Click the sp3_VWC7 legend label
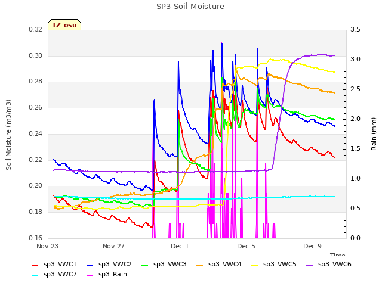Screen dimensions: 382x286 point(60,275)
